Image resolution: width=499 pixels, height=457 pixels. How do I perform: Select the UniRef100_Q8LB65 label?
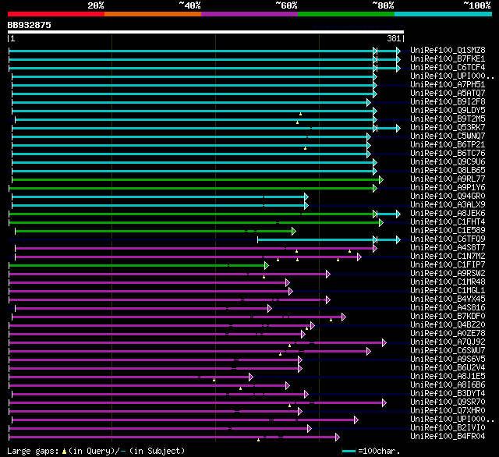pyautogui.click(x=448, y=170)
